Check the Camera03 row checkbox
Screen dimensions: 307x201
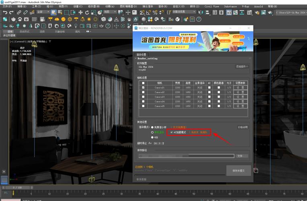143,97
